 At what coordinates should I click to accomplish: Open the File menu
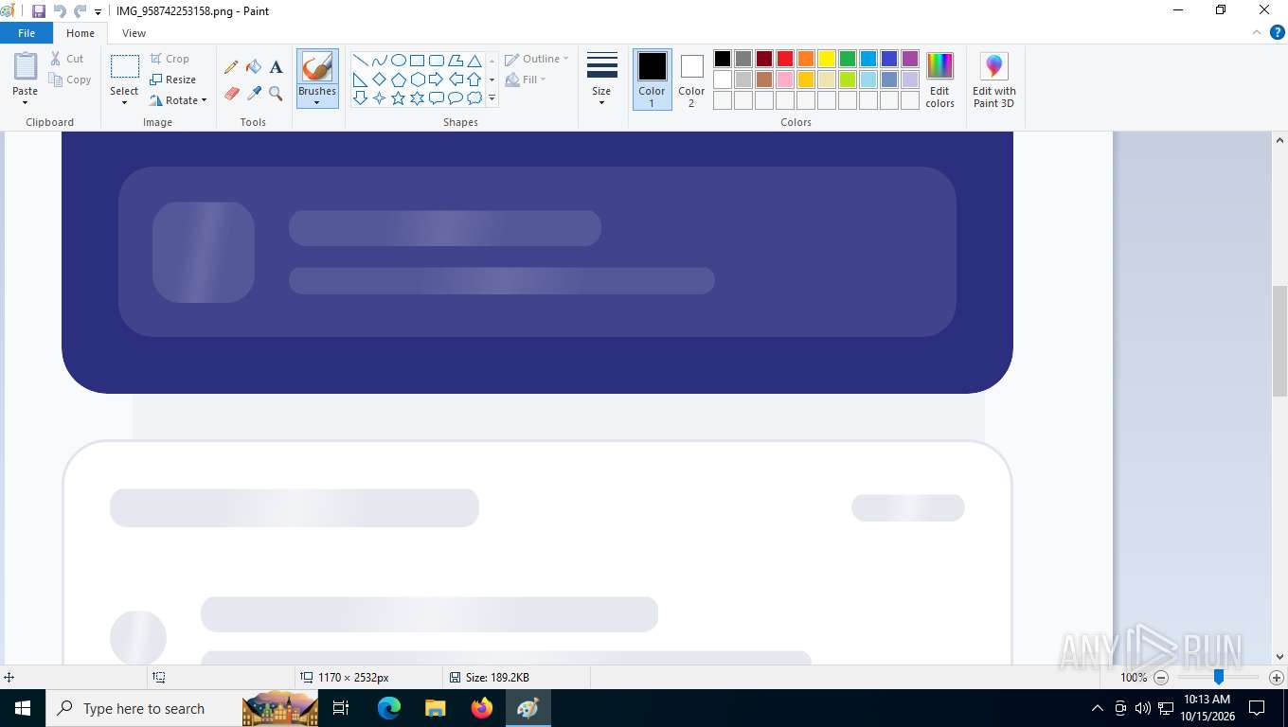[27, 33]
